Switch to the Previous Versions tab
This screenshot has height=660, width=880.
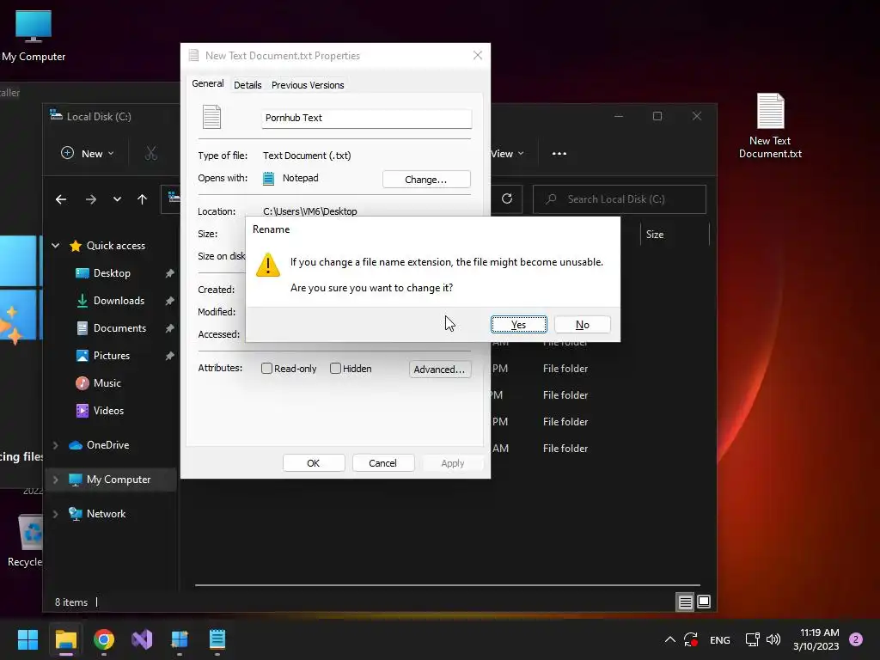(x=308, y=85)
